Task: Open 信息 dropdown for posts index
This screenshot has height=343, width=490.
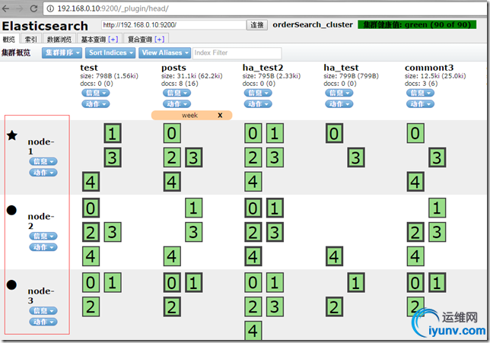Action: click(177, 93)
